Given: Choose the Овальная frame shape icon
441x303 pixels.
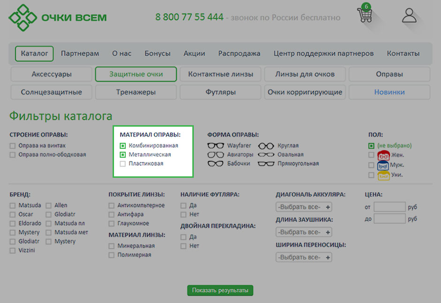Looking at the screenshot, I should pos(266,155).
